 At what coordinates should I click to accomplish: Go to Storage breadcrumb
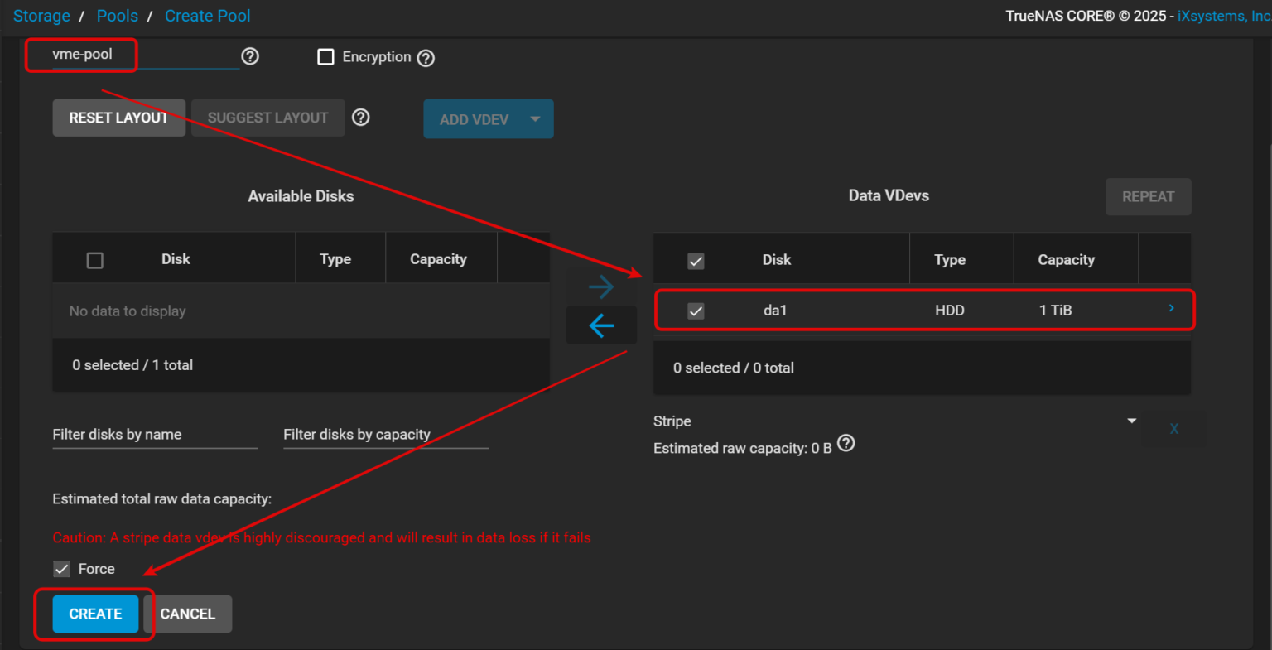(x=41, y=16)
